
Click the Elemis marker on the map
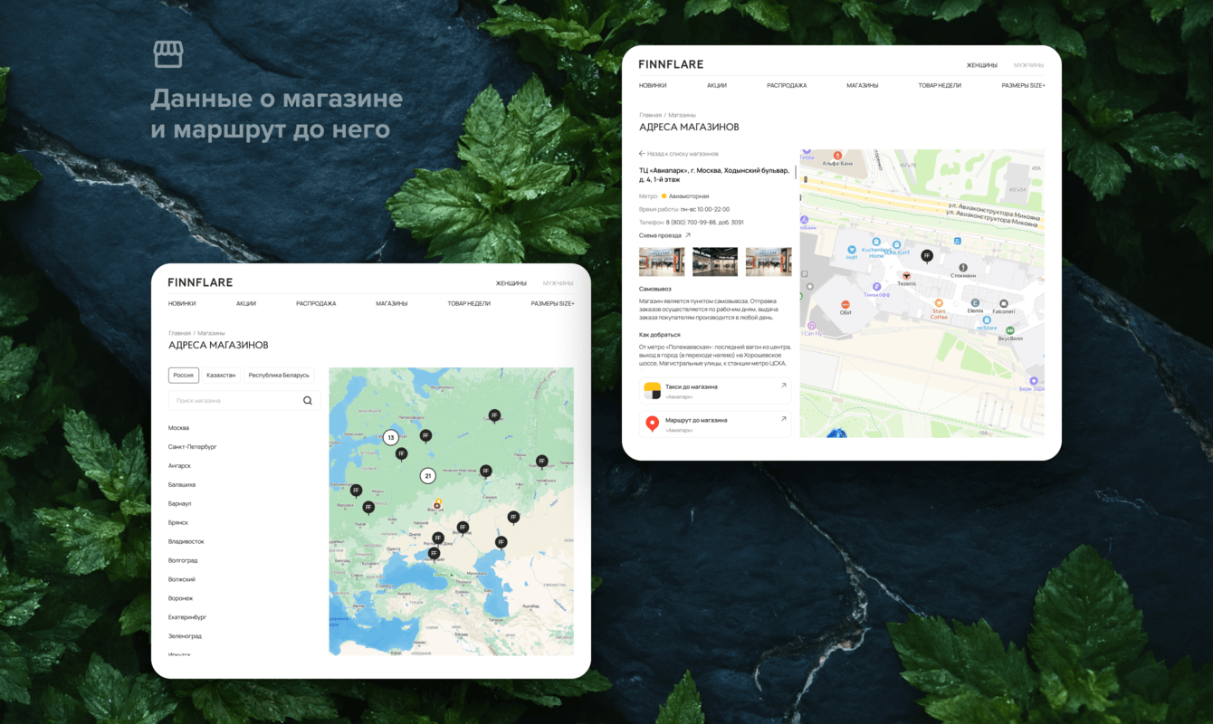point(975,302)
